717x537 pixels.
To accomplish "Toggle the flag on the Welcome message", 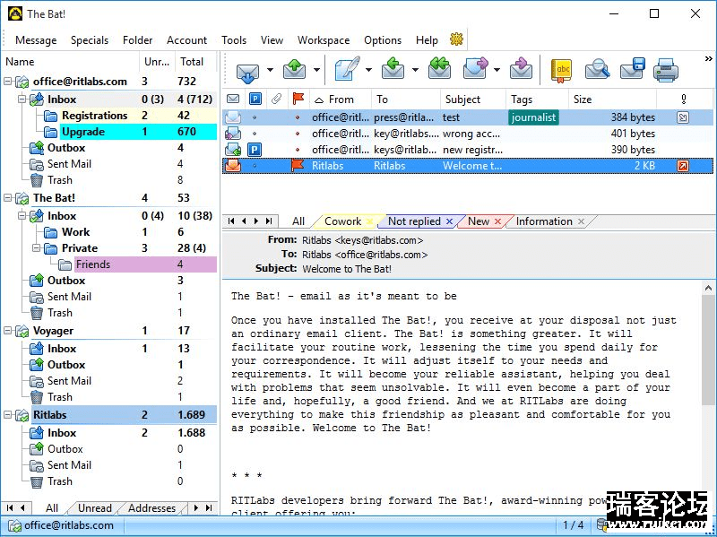I will coord(298,166).
